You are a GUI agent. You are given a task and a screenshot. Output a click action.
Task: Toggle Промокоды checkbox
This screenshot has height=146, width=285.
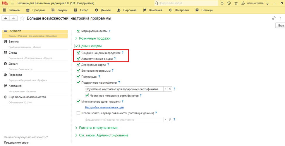click(78, 77)
